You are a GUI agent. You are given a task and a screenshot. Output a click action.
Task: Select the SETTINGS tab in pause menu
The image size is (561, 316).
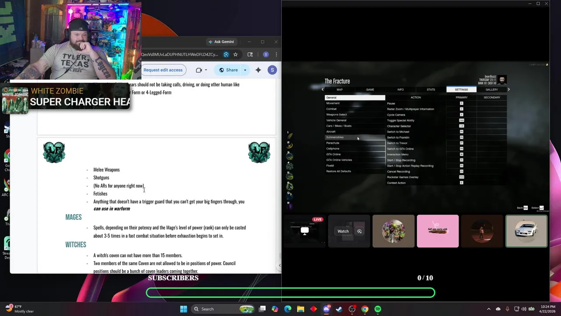[461, 90]
